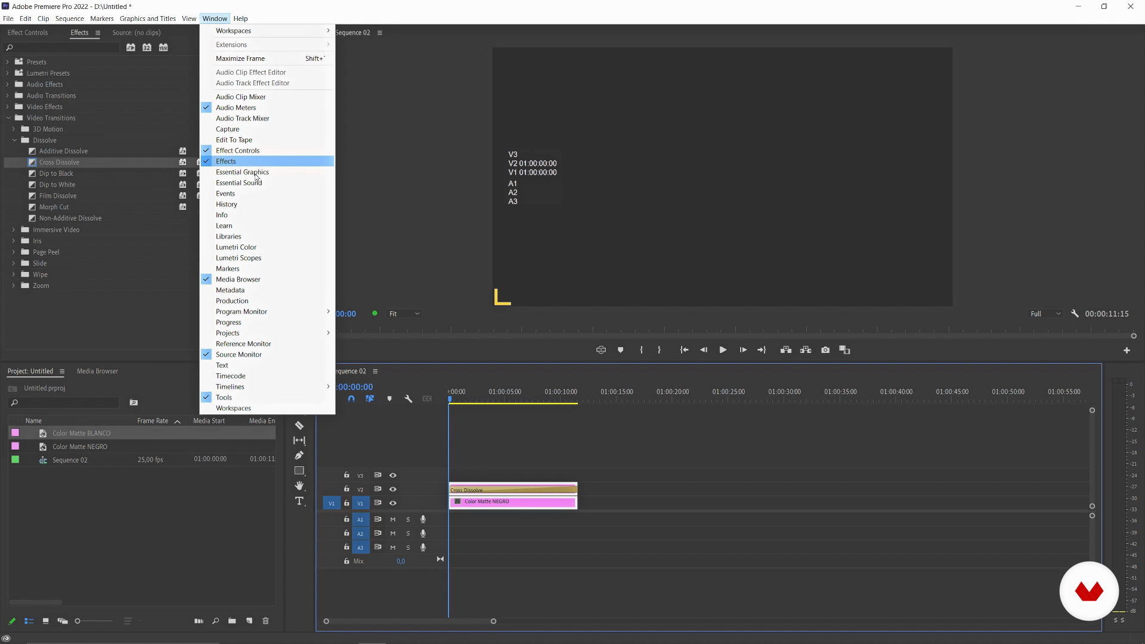Select the Pen tool
Screen dimensions: 1145x644
coord(299,456)
